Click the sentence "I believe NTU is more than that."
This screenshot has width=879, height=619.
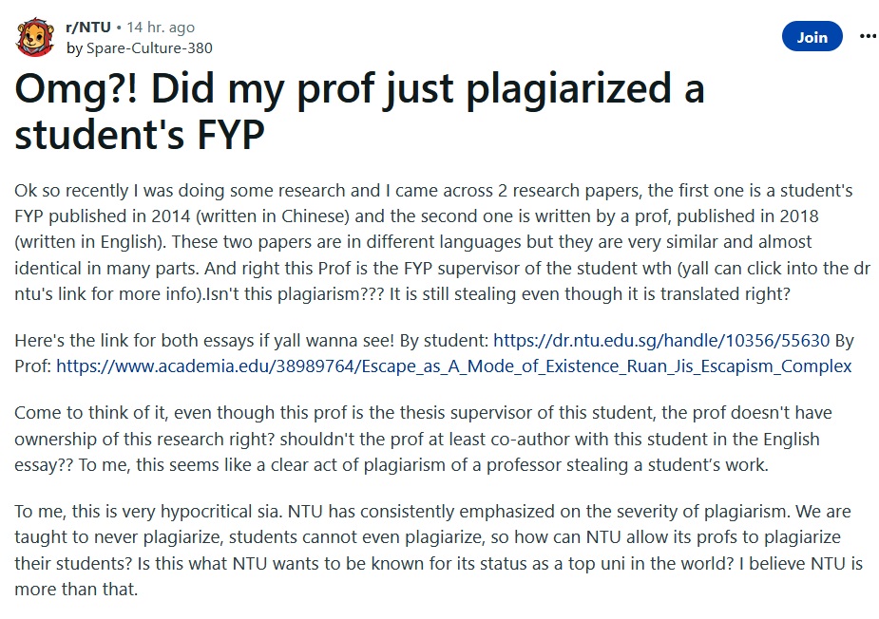[x=438, y=576]
